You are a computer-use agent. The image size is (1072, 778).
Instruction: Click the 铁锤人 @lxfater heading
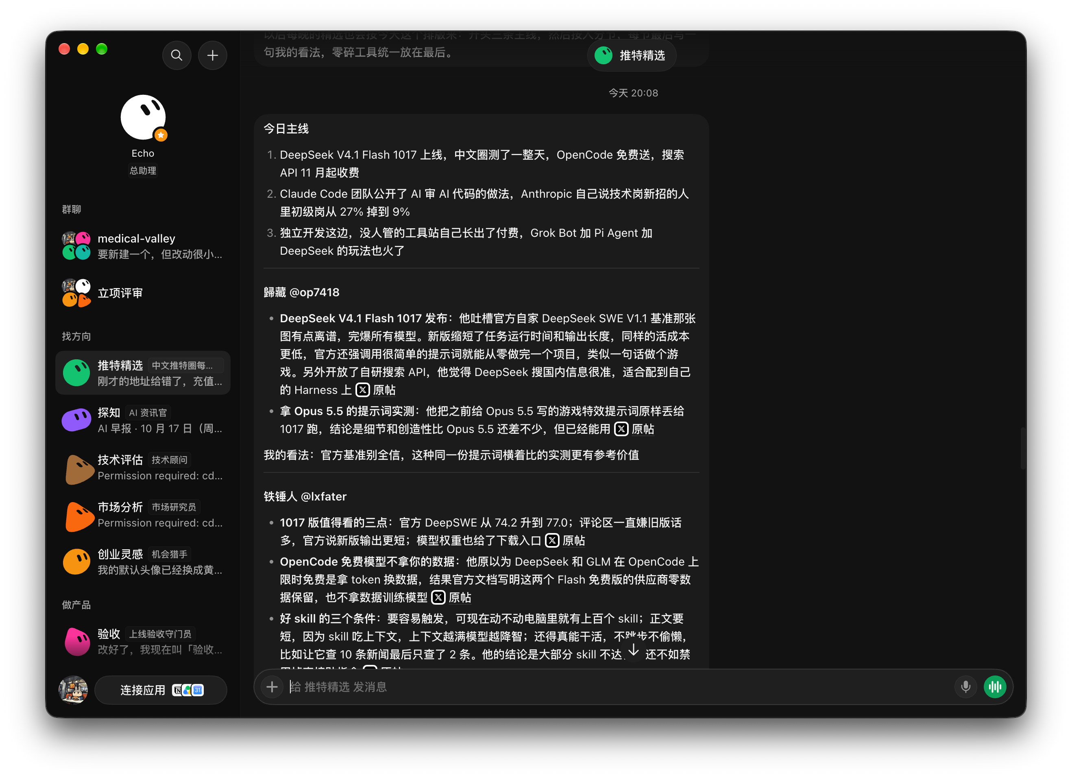[x=305, y=496]
